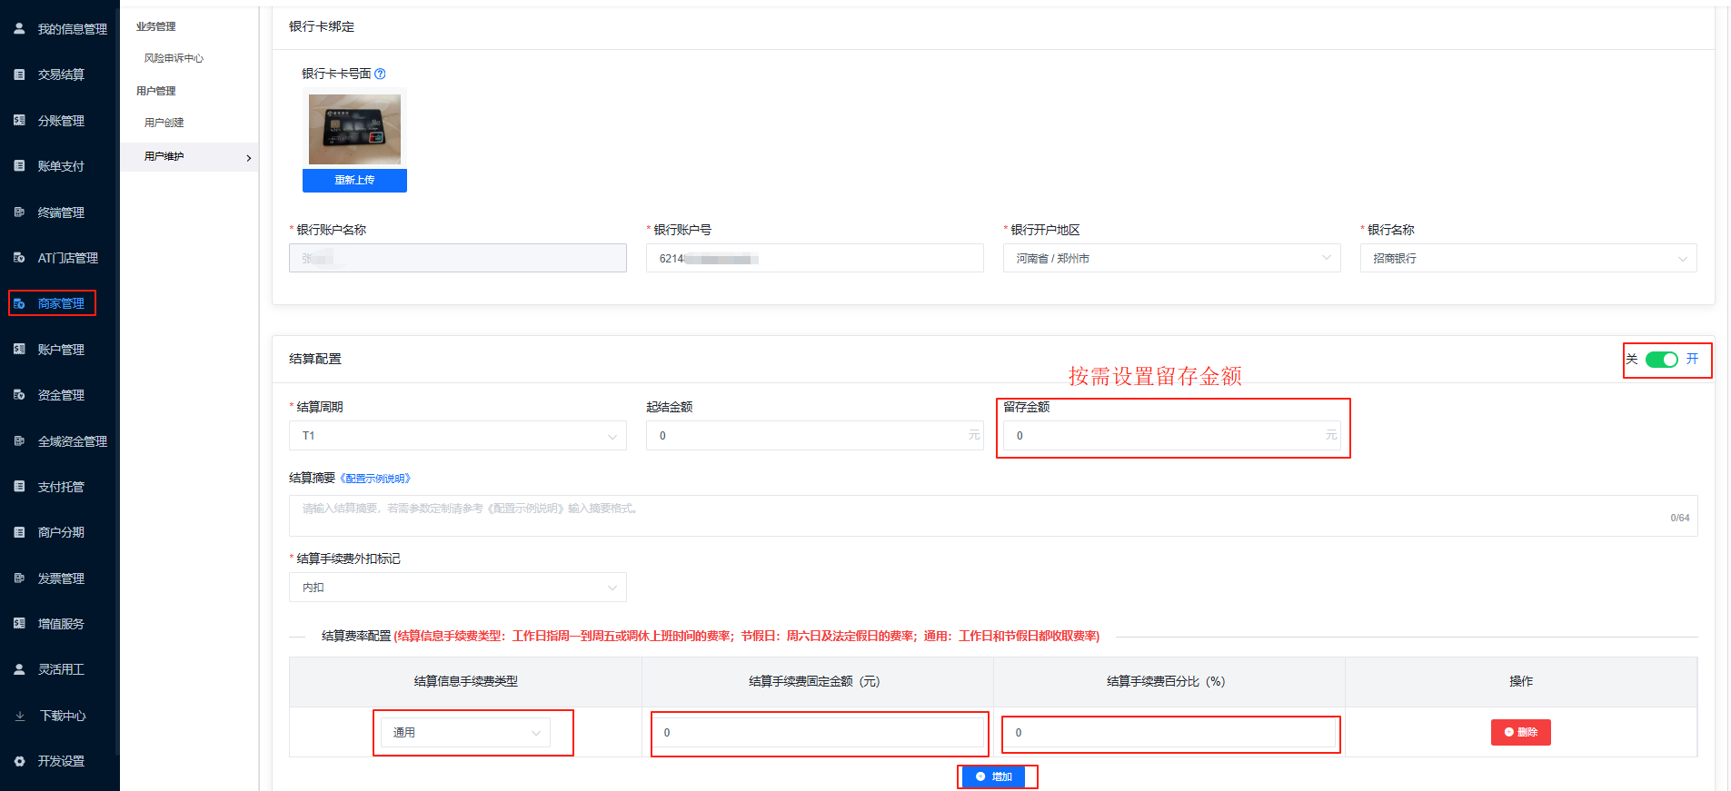
Task: Click the 增值服务 sidebar icon
Action: 19,623
